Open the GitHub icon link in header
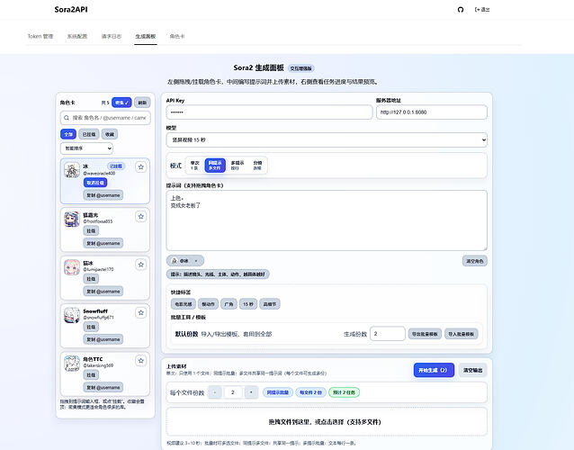The width and height of the screenshot is (574, 450). click(x=461, y=10)
